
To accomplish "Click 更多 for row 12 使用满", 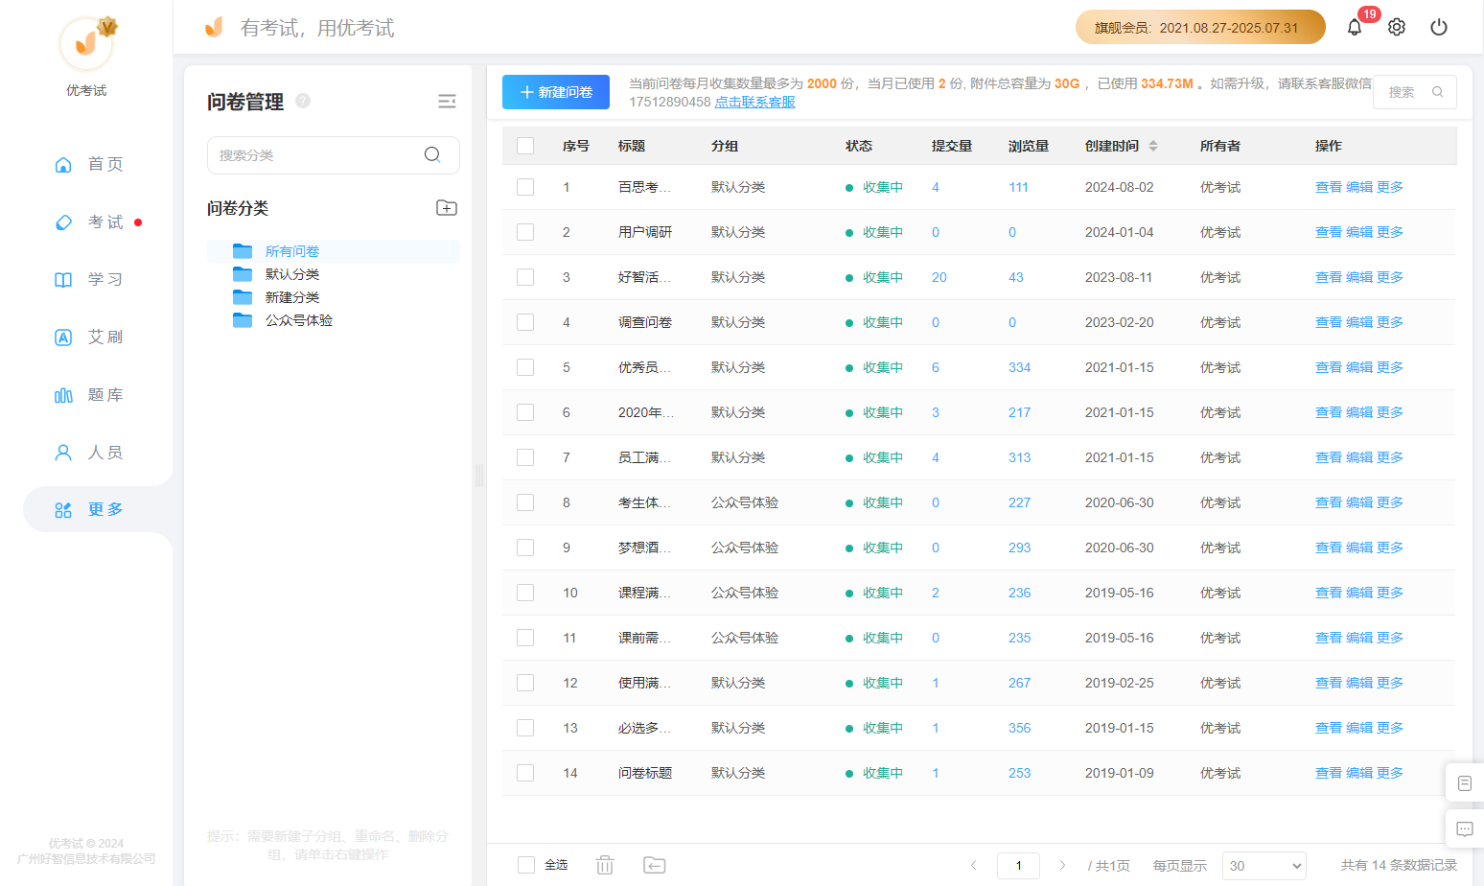I will pyautogui.click(x=1390, y=683).
